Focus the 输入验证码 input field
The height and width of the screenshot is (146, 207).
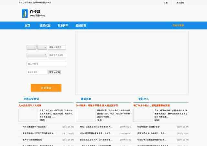[37, 72]
